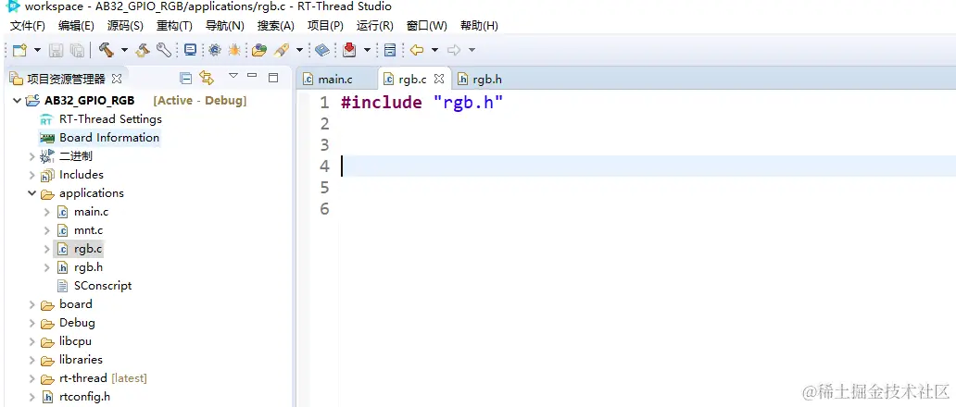Open the blue book documentation icon
This screenshot has height=407, width=956.
322,50
